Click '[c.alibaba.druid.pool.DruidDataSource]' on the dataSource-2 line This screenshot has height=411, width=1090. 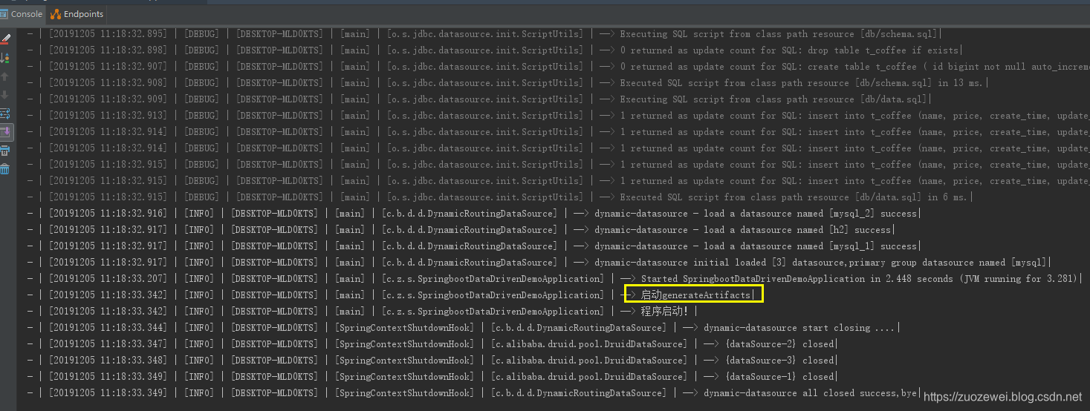(x=589, y=344)
